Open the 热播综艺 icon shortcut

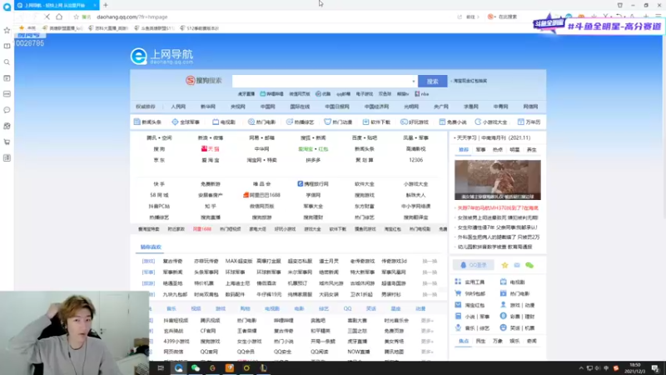coord(300,122)
